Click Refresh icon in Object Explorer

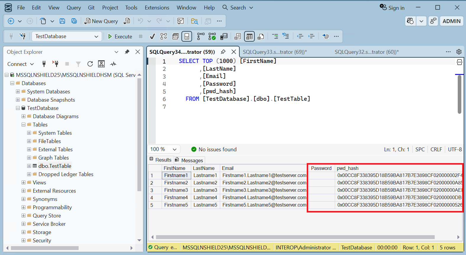(90, 64)
